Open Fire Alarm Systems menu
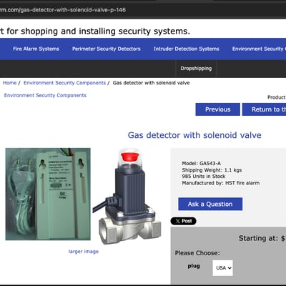 click(x=36, y=49)
